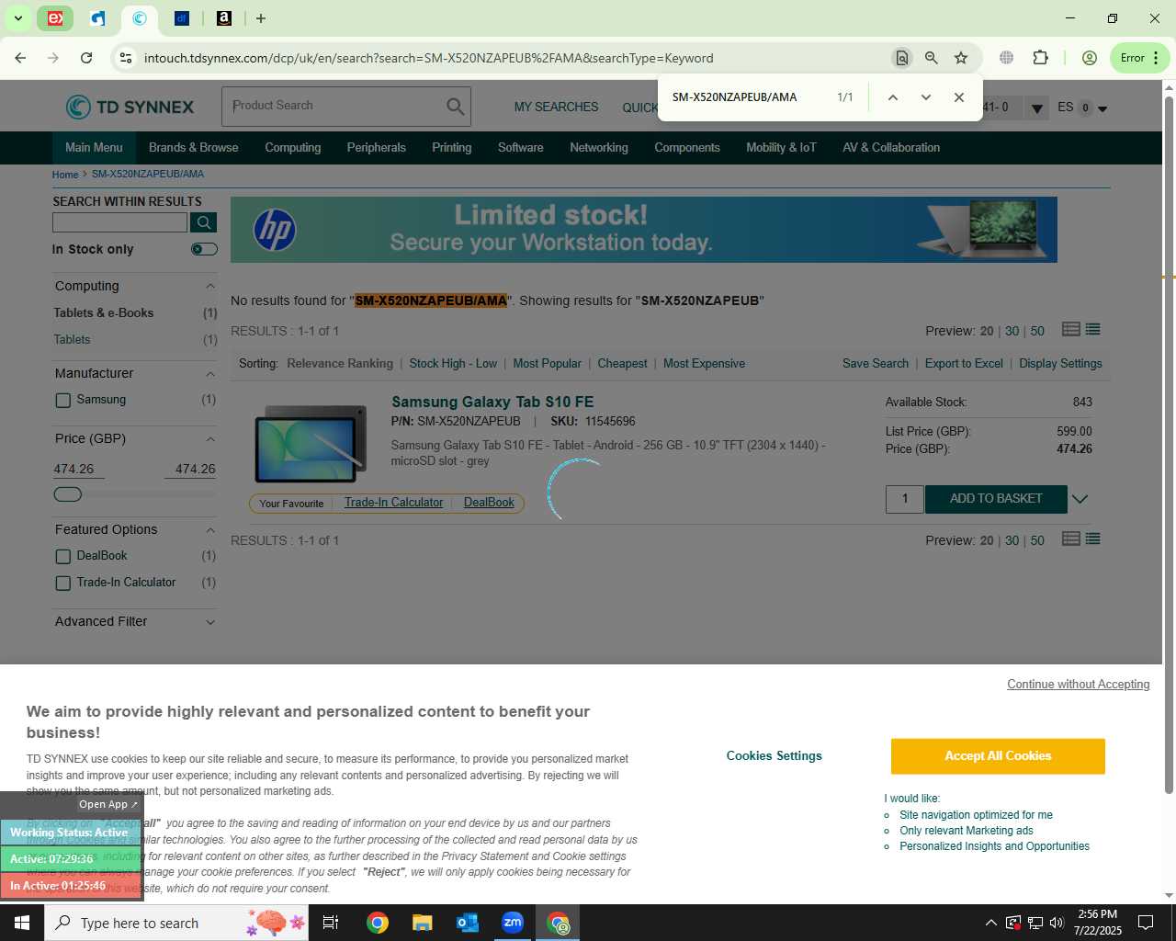Collapse the Price (GBP) filter section
Screen dimensions: 1176x941
(x=210, y=439)
